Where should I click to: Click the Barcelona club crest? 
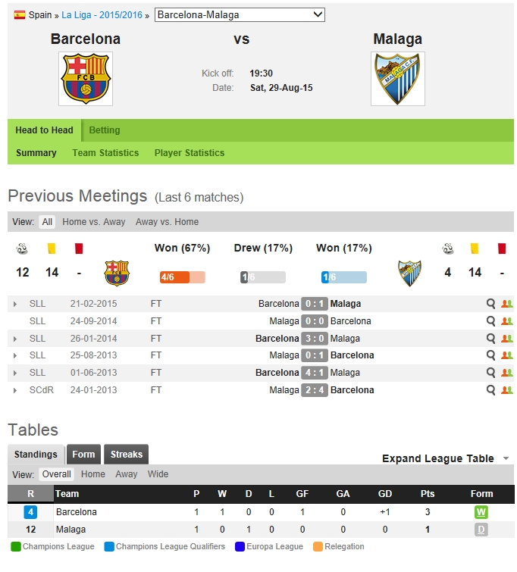click(x=86, y=79)
